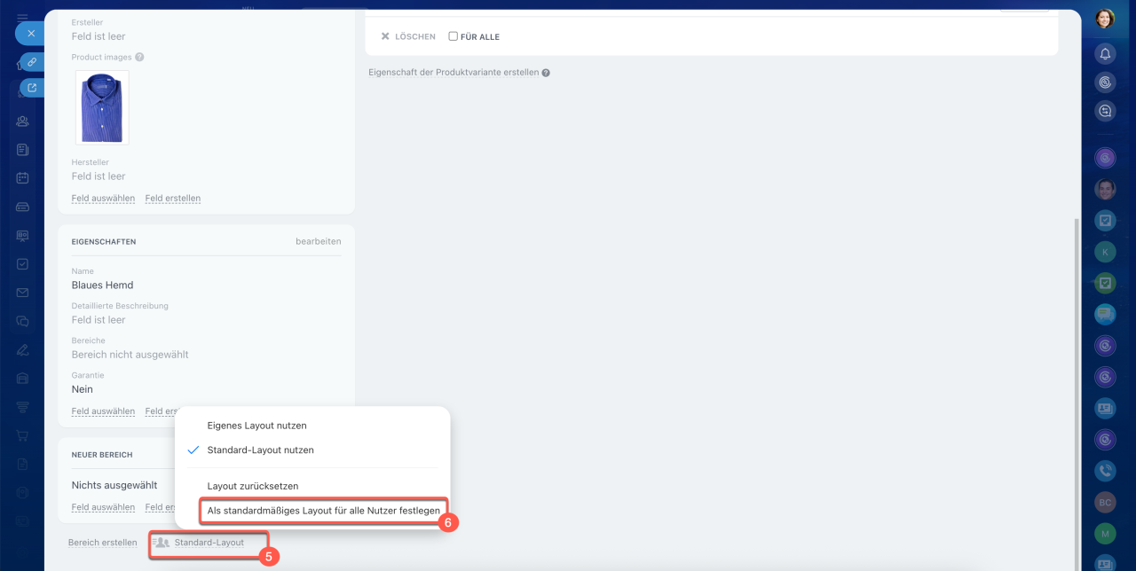The height and width of the screenshot is (571, 1136).
Task: Choose 'Standard-Layout nutzen' option
Action: [x=260, y=450]
